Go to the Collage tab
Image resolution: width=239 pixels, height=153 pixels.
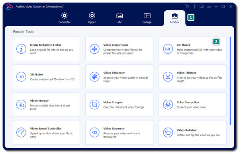point(147,18)
